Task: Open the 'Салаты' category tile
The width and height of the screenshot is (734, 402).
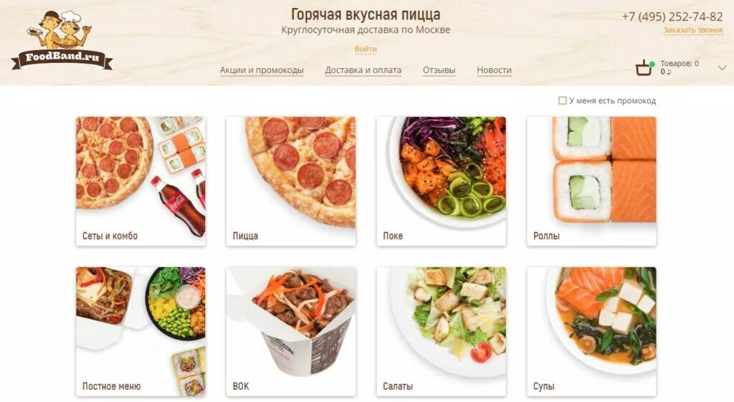Action: (x=441, y=332)
